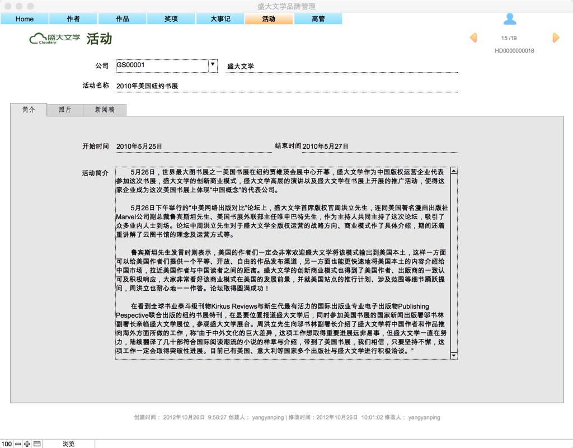Click the scroll down arrow in 活动简介

(454, 355)
